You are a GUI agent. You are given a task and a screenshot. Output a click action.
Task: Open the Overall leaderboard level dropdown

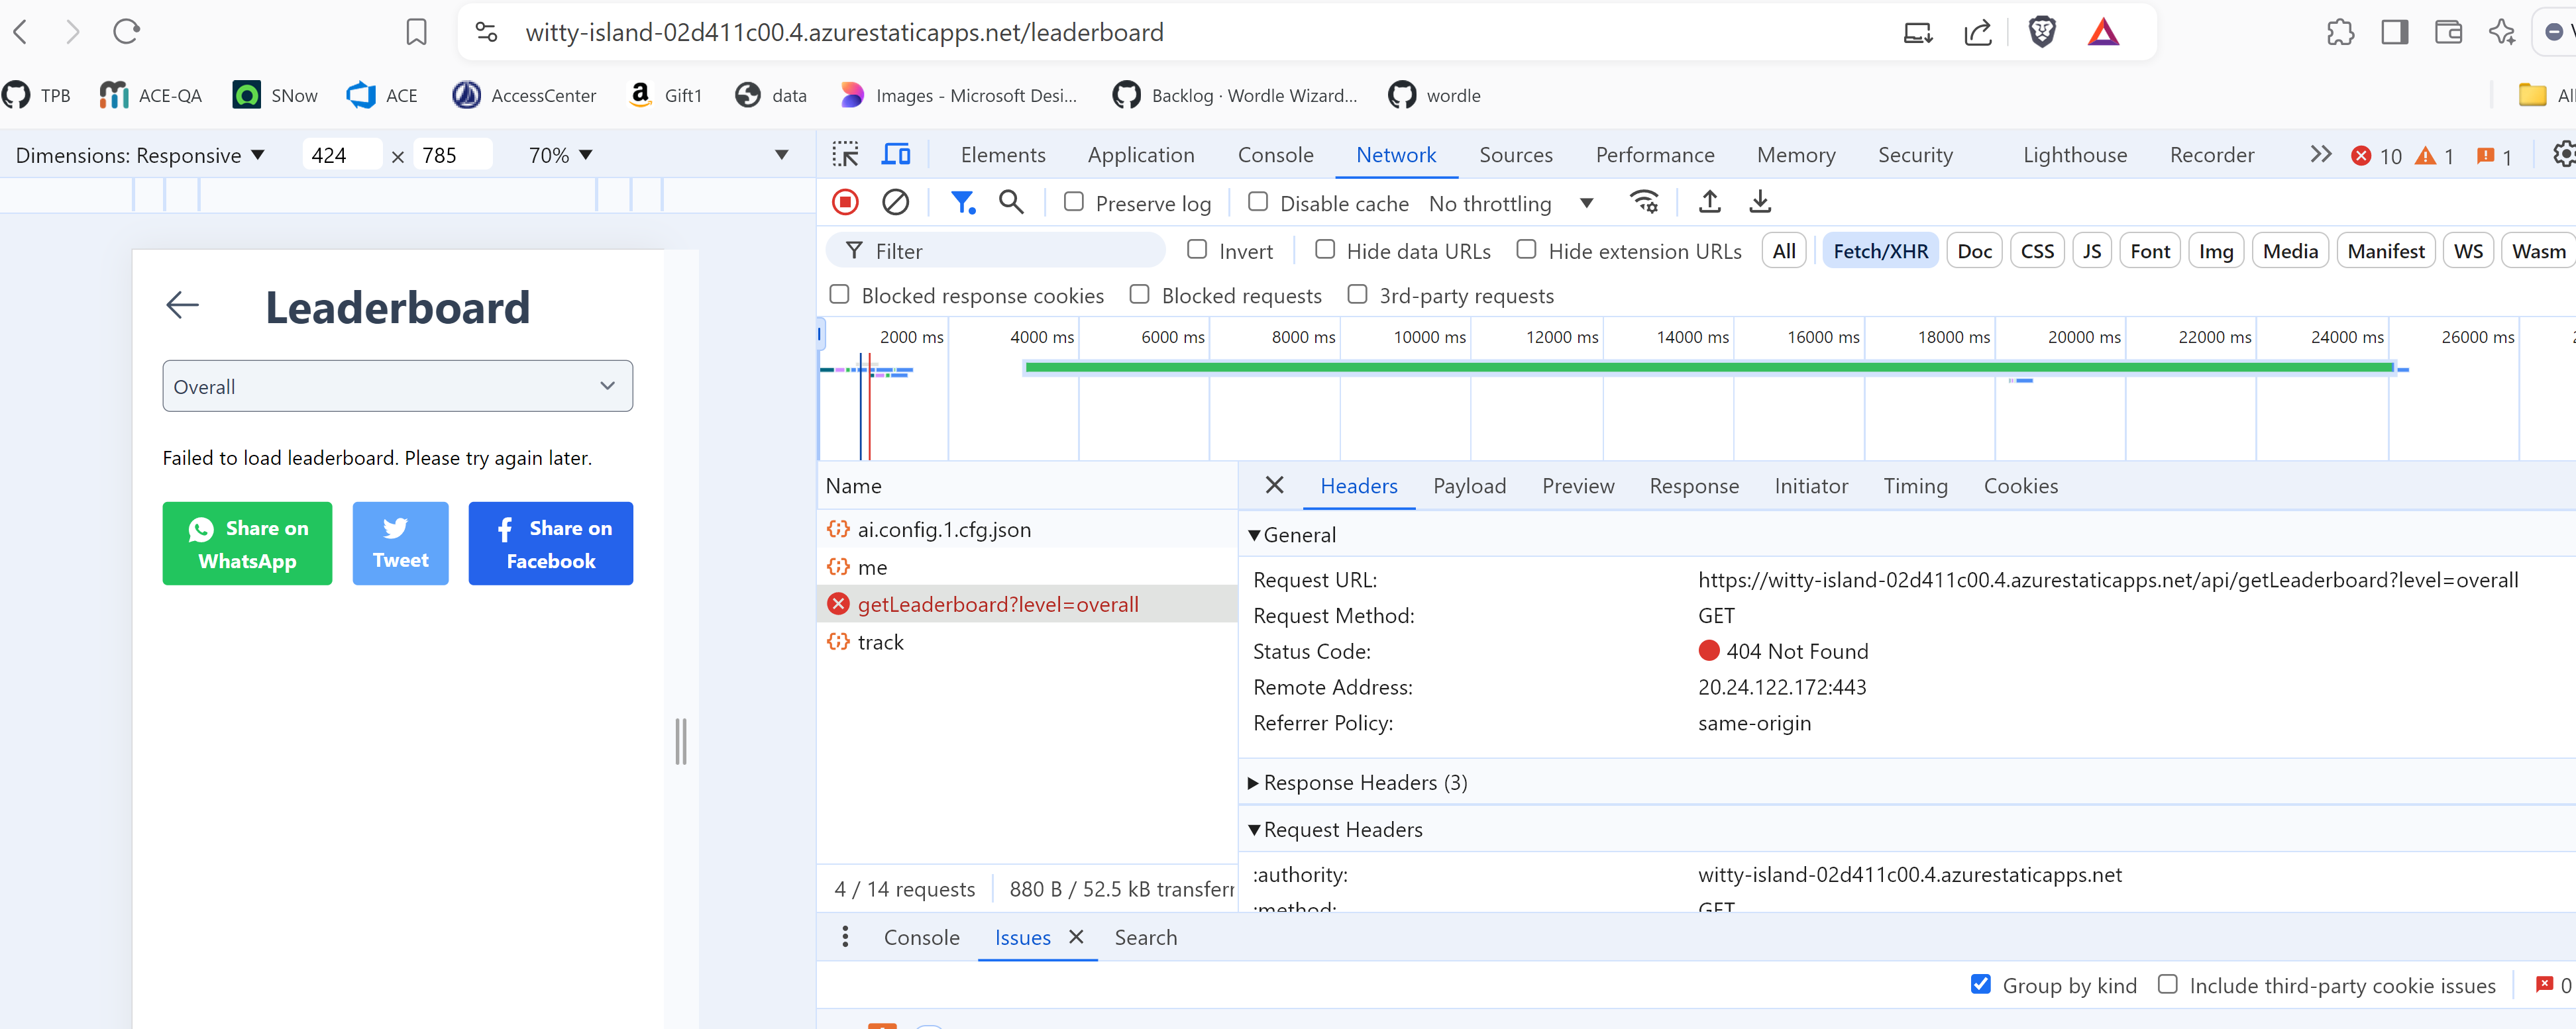397,387
